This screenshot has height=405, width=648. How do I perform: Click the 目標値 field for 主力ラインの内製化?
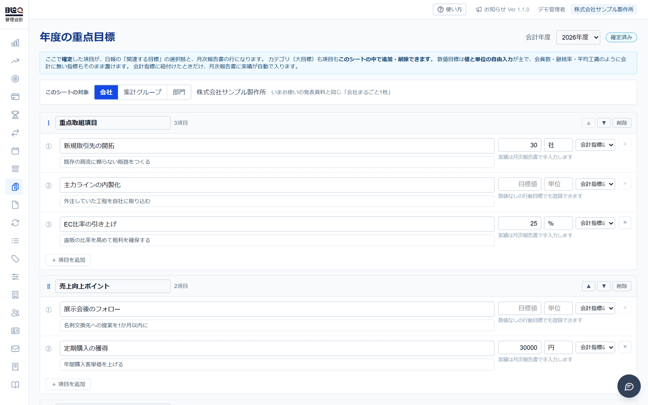click(520, 184)
